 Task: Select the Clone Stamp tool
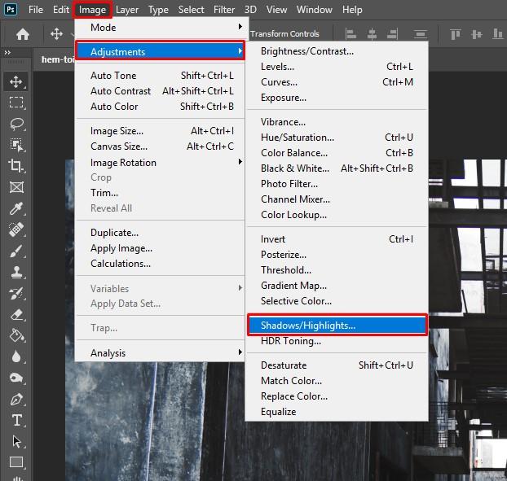click(16, 272)
